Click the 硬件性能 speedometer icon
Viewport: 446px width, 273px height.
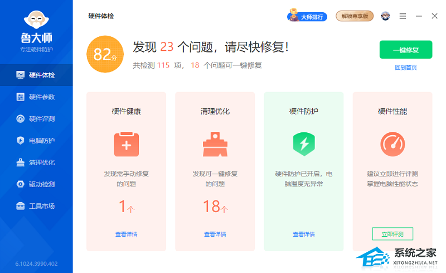[392, 144]
